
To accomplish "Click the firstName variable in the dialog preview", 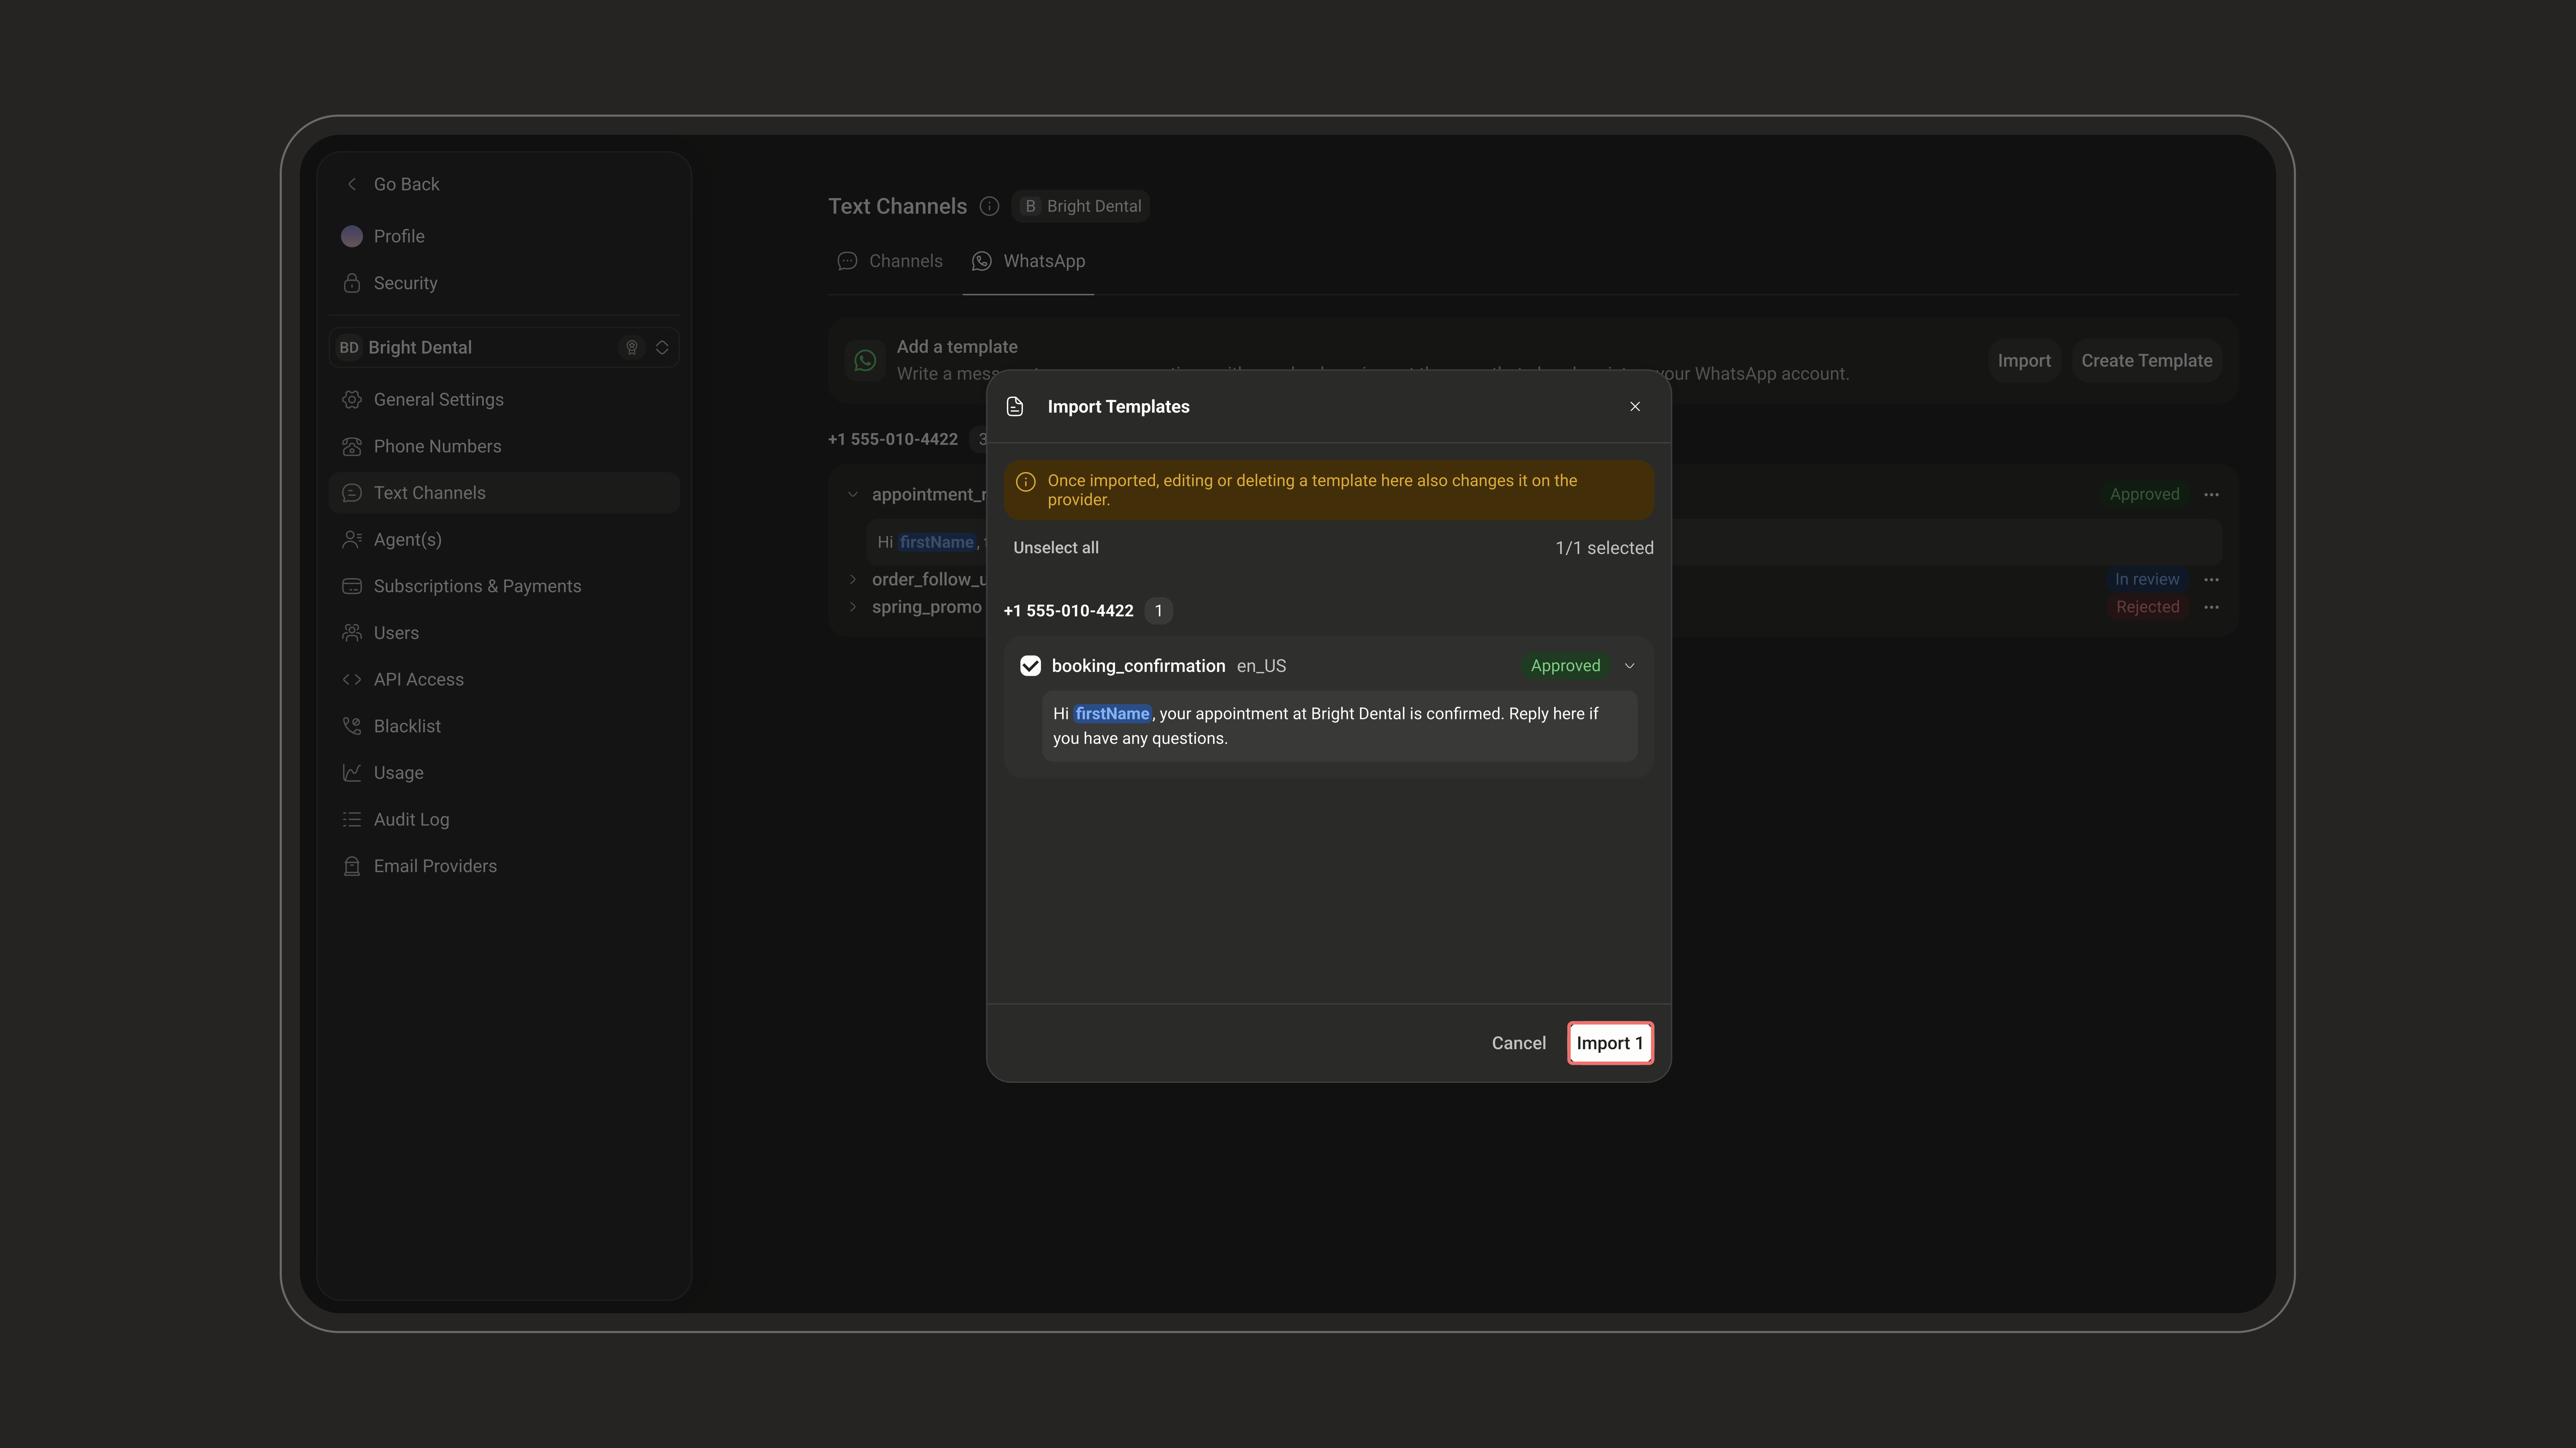I will click(1112, 713).
